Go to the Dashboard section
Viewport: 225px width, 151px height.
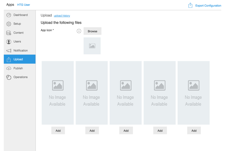(20, 15)
